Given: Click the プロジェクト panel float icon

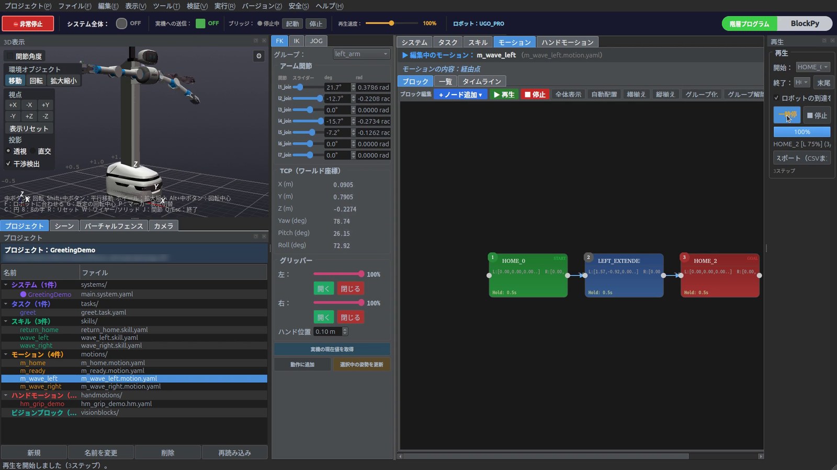Looking at the screenshot, I should (x=256, y=237).
